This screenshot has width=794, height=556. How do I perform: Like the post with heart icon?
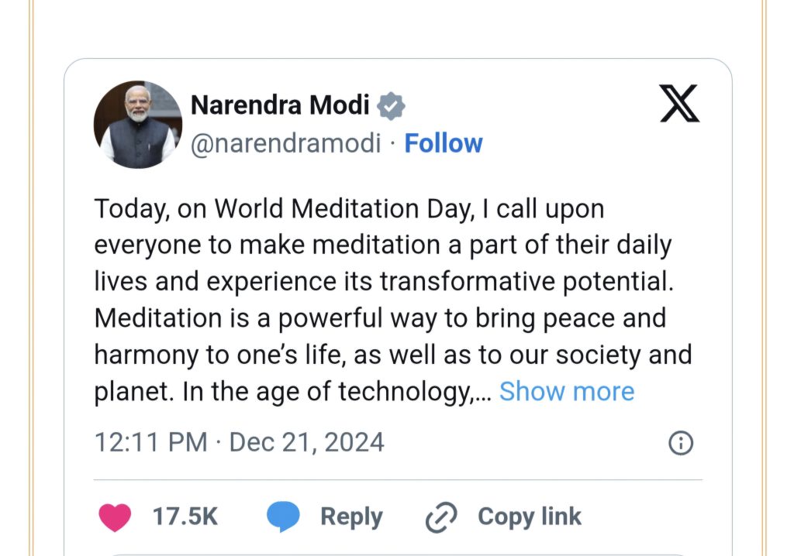[115, 517]
